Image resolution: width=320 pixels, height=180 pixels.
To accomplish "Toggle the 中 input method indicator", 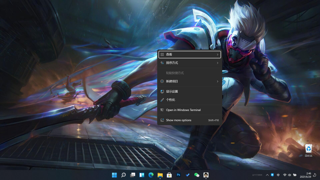I will (x=278, y=175).
